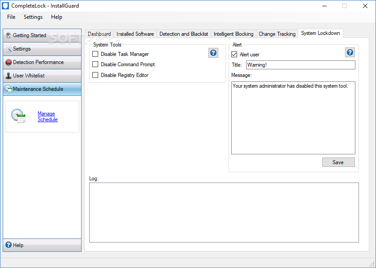The width and height of the screenshot is (376, 268).
Task: Click the CompleteLock shield icon in title bar
Action: [x=5, y=6]
